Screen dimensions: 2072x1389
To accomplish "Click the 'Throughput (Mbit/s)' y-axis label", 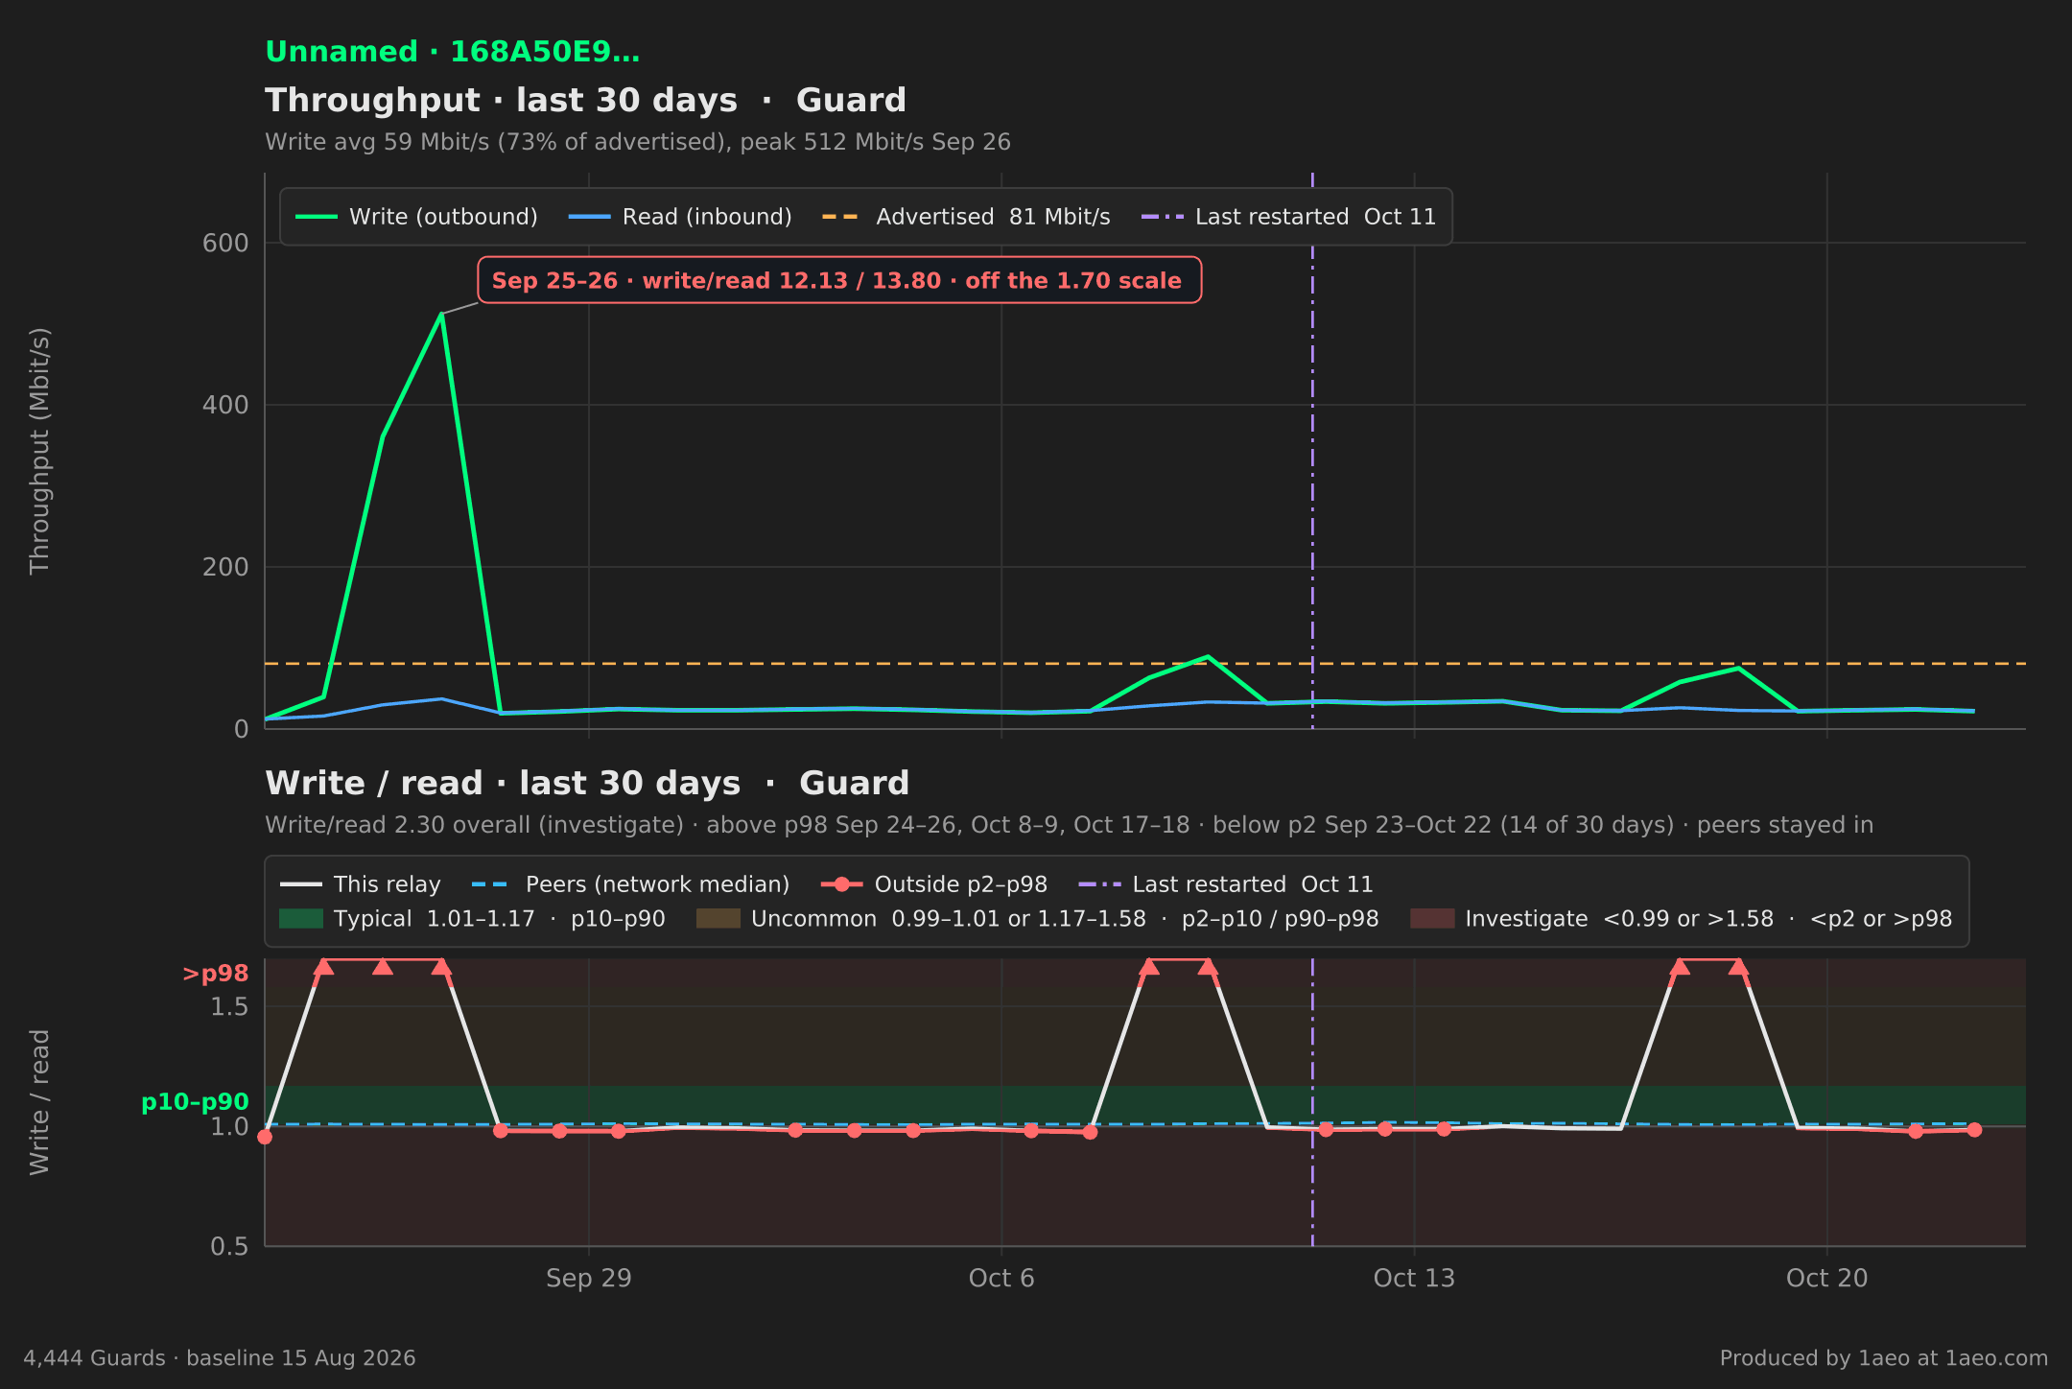I will point(39,451).
